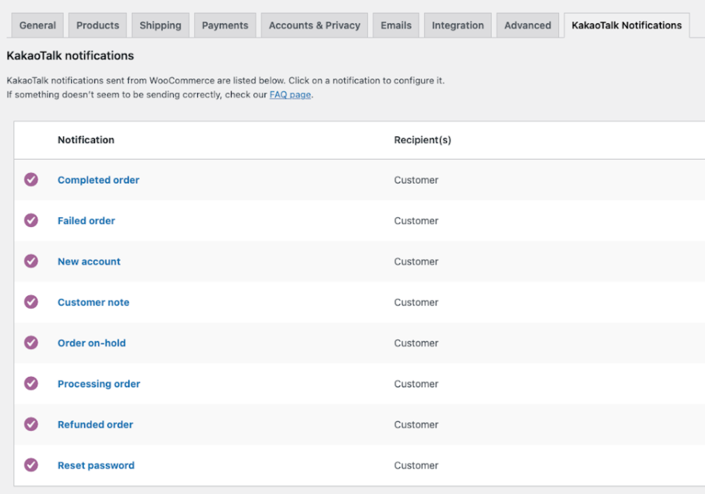705x494 pixels.
Task: Click the enabled checkmark icon for Completed order
Action: tap(31, 180)
